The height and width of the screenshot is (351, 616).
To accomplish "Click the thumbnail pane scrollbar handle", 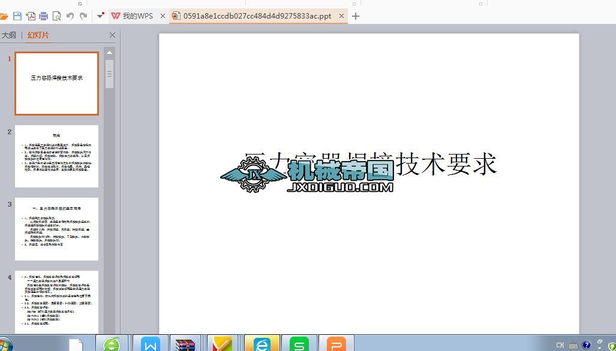I will click(110, 74).
